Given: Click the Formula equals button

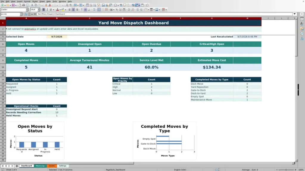Looking at the screenshot, I should pyautogui.click(x=35, y=14).
